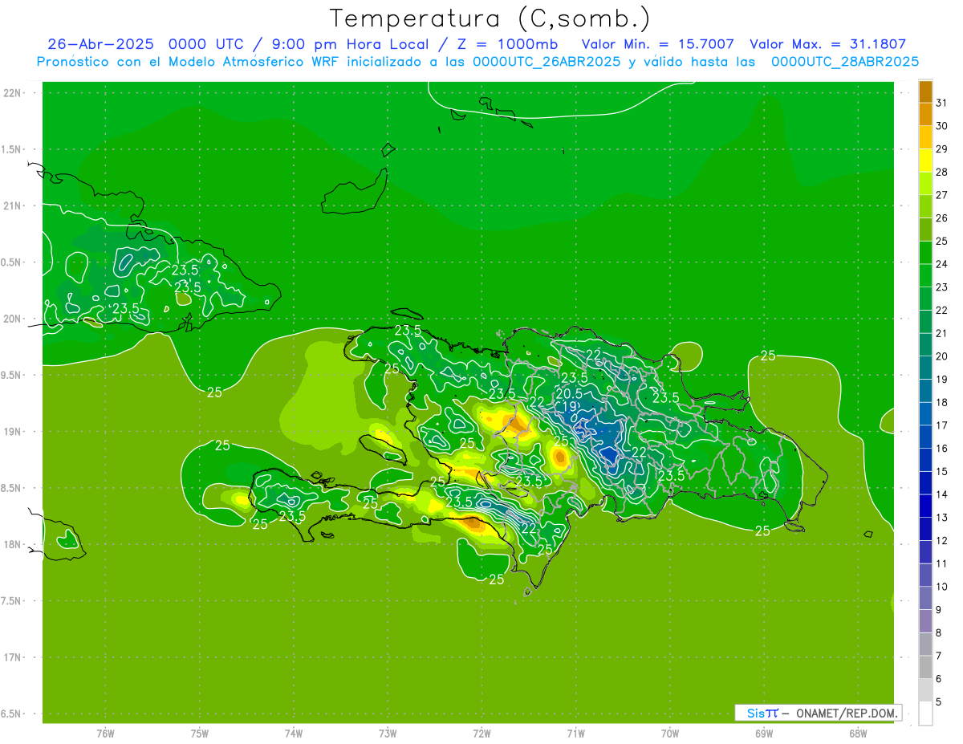The height and width of the screenshot is (744, 963).
Task: Click the 70W longitude label
Action: (669, 733)
